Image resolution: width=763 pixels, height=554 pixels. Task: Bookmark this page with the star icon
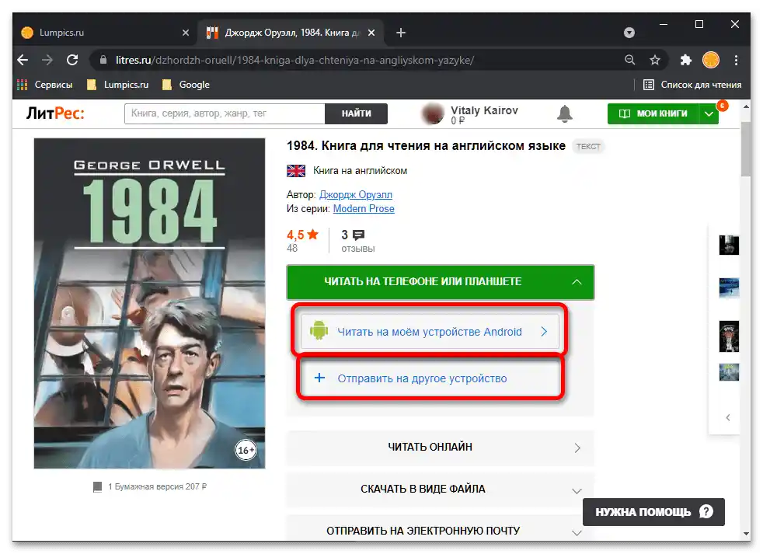[655, 60]
